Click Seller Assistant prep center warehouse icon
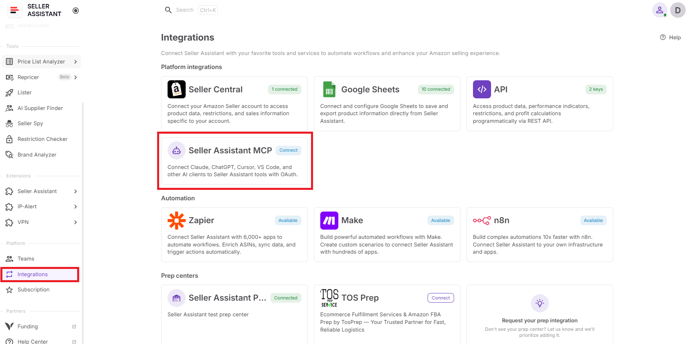 coord(176,298)
